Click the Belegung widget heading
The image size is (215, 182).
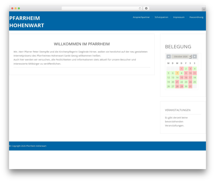tap(178, 46)
